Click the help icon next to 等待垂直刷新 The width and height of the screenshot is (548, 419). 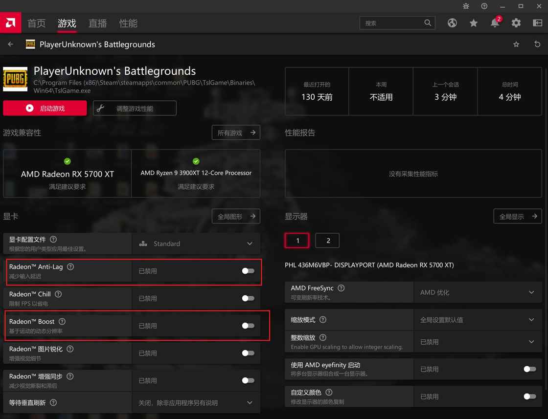coord(53,402)
